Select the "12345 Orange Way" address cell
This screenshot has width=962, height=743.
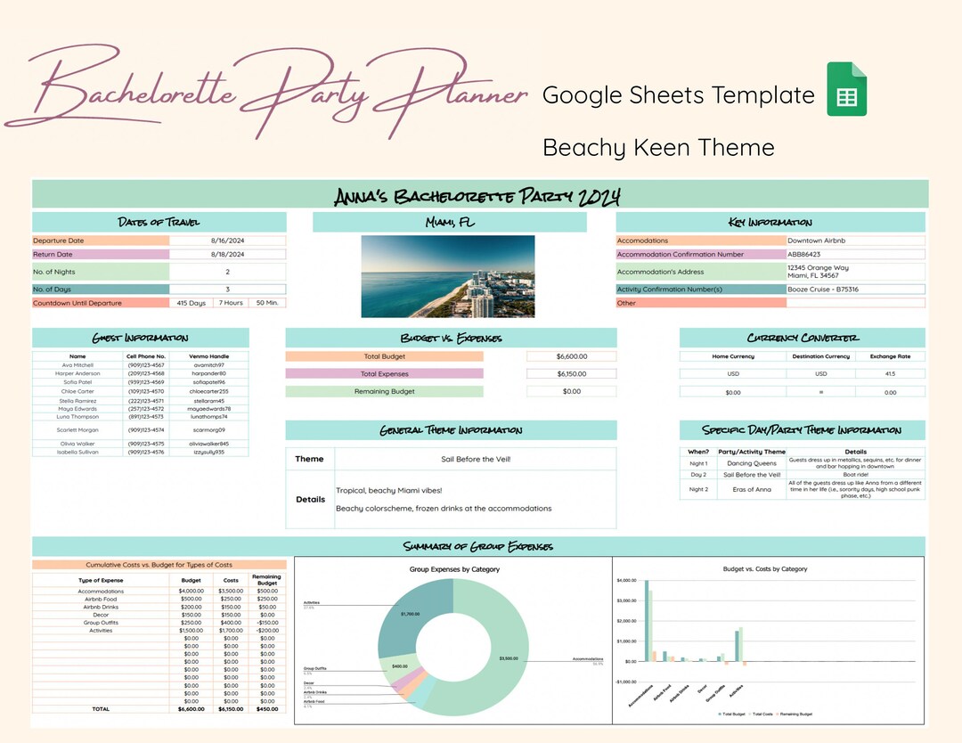click(x=855, y=271)
